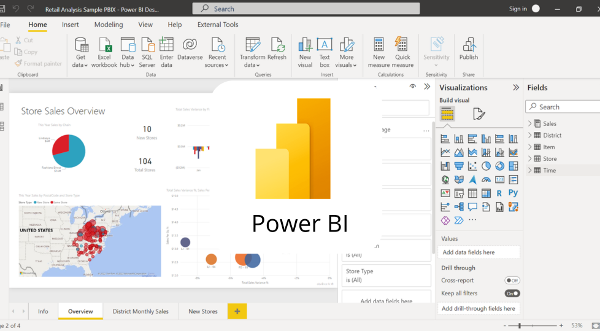Select the Slicer visual
Screen dimensions: 600x331
tap(459, 193)
